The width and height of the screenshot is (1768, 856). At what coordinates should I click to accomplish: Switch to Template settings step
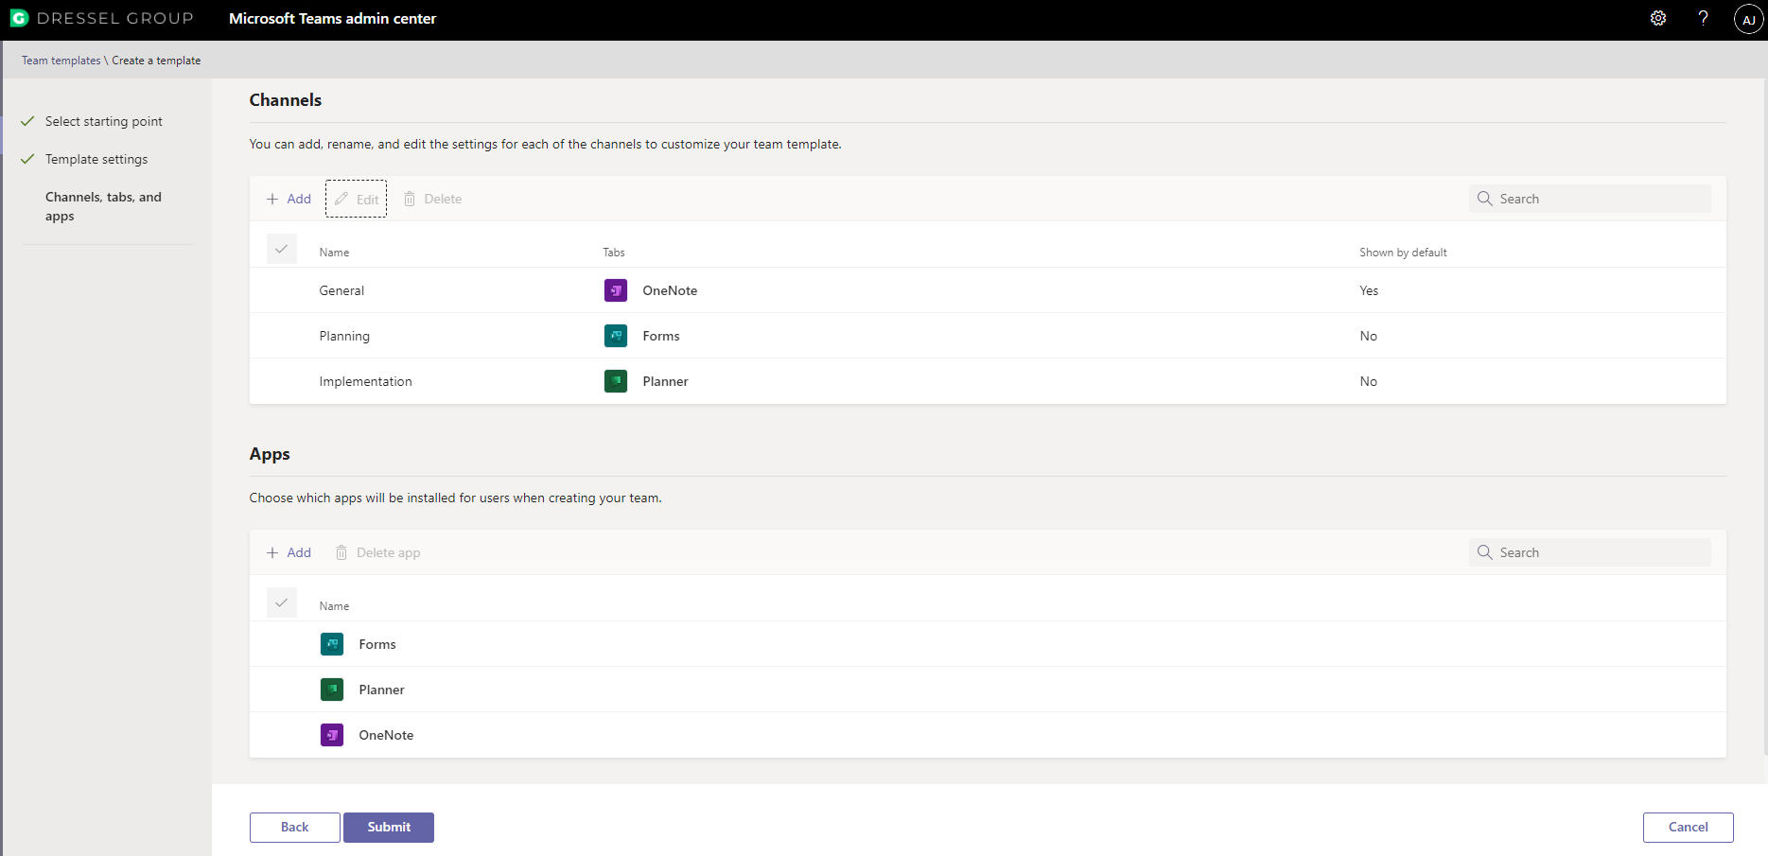[x=96, y=159]
